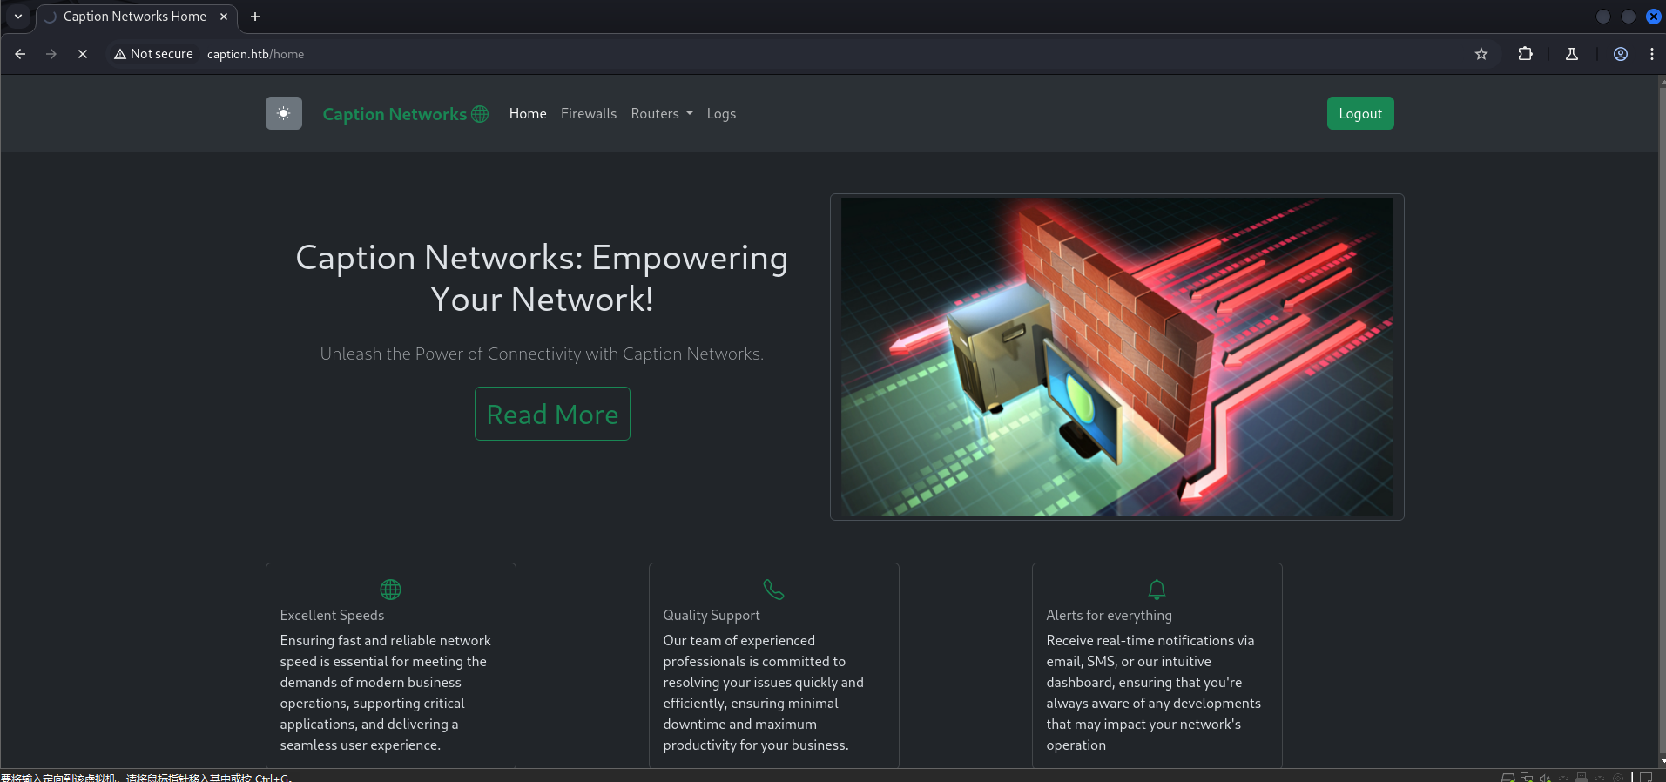The image size is (1666, 782).
Task: Select the Home nav link
Action: tap(527, 114)
